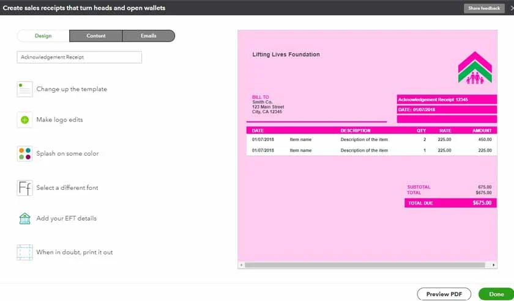Choose Select a different font
The width and height of the screenshot is (514, 301).
pyautogui.click(x=67, y=188)
